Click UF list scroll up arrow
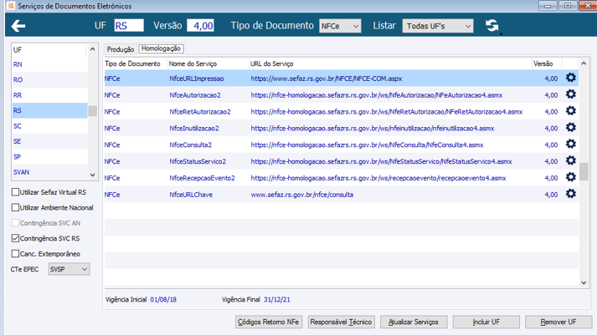The width and height of the screenshot is (597, 335). click(92, 49)
